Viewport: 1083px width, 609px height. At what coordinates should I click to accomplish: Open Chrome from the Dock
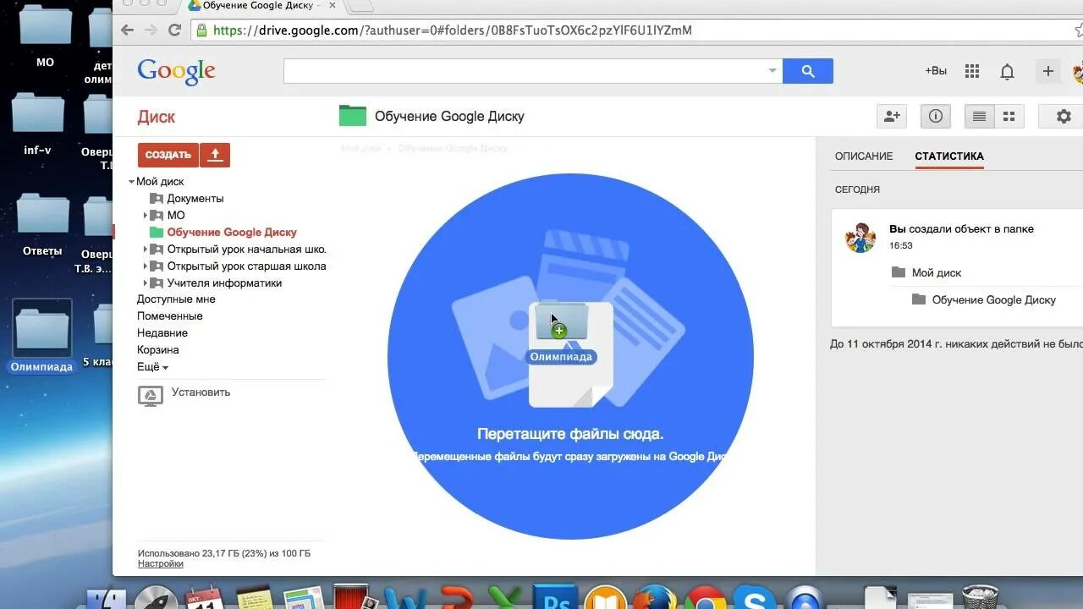[706, 597]
